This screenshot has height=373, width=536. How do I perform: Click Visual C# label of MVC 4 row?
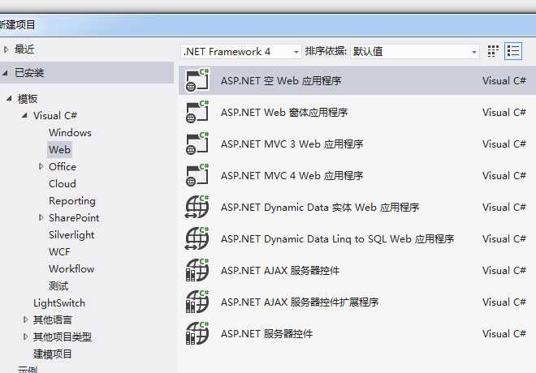click(504, 175)
